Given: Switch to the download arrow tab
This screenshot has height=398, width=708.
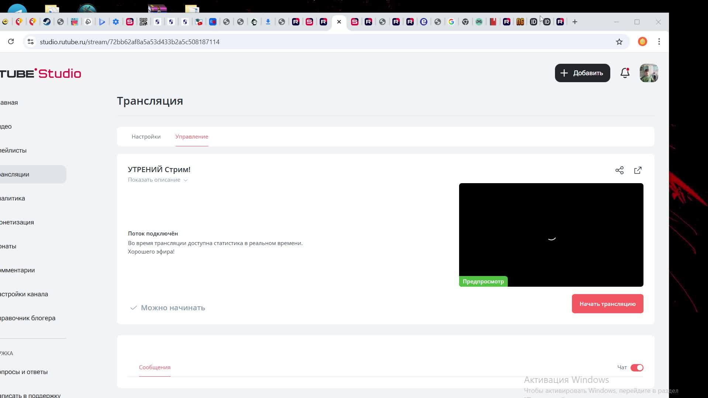Looking at the screenshot, I should [x=268, y=22].
